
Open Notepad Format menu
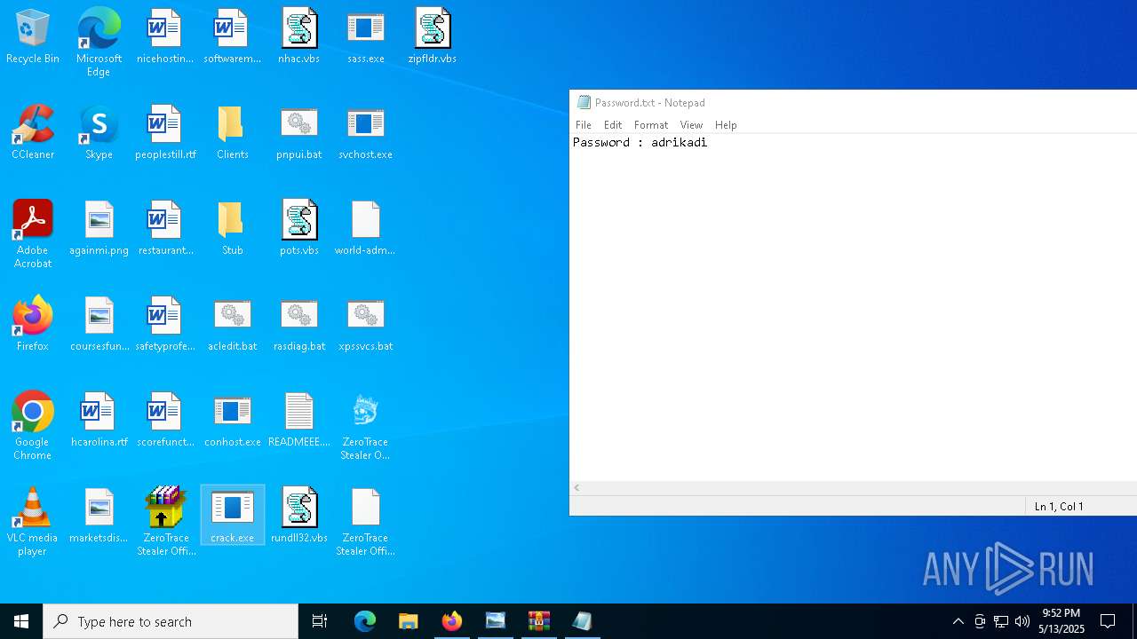pos(650,125)
